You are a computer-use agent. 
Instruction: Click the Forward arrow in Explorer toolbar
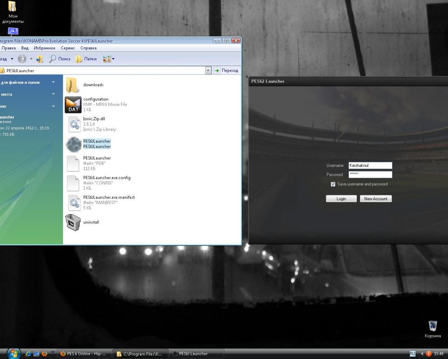[x=22, y=59]
